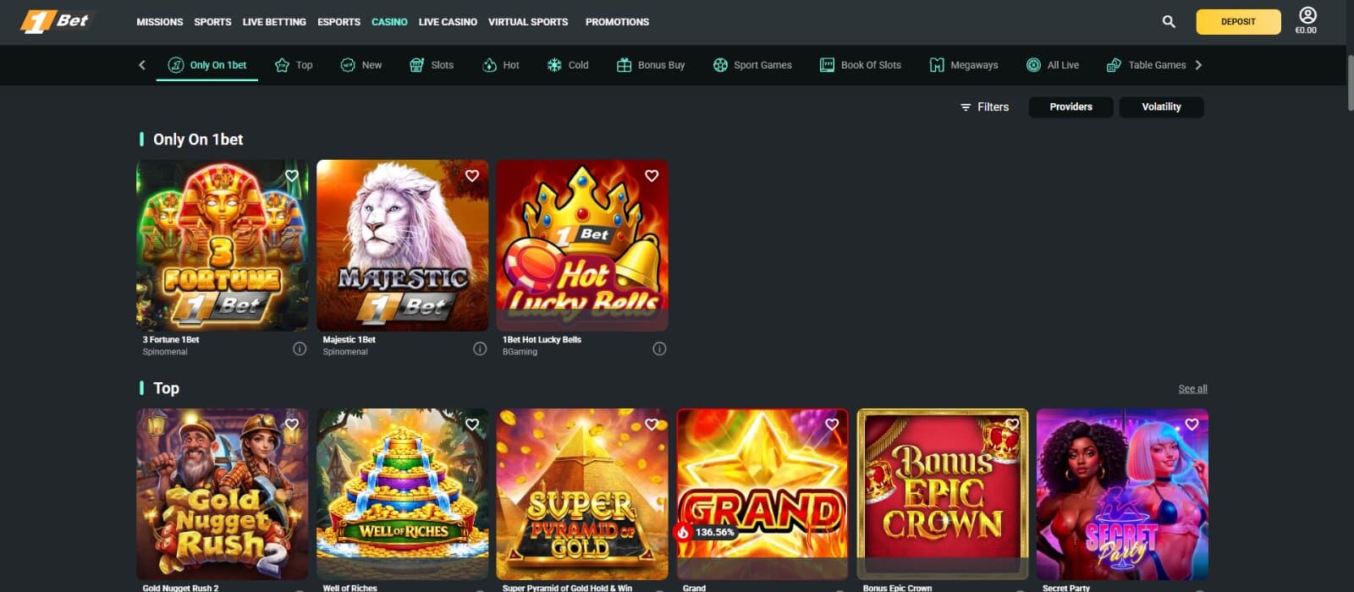Switch to the Book Of Slots tab
The image size is (1354, 592).
pos(861,65)
